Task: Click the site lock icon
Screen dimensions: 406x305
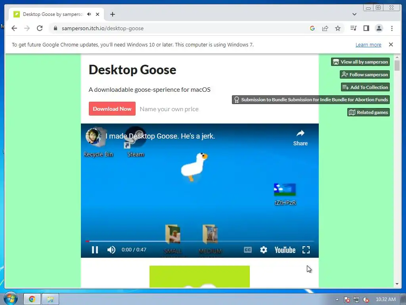Action: [55, 28]
